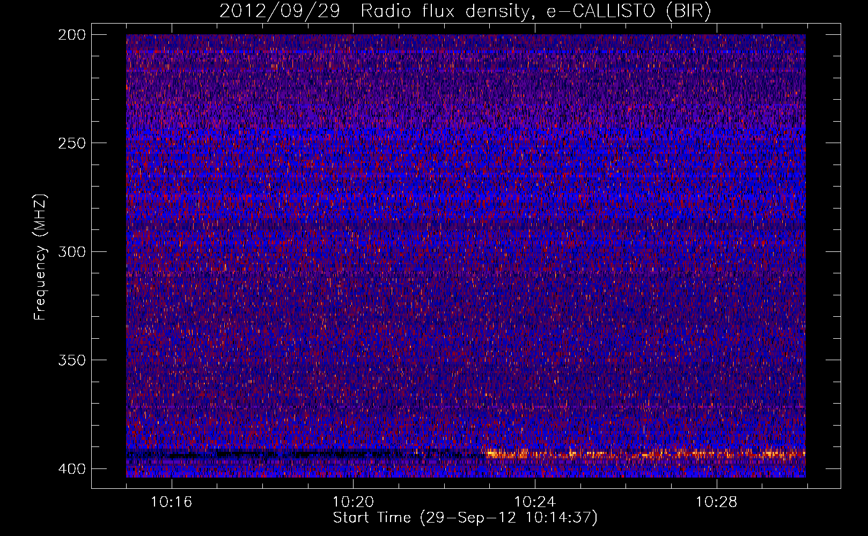Click the 200 frequency tick label
This screenshot has height=536, width=868.
(x=71, y=35)
